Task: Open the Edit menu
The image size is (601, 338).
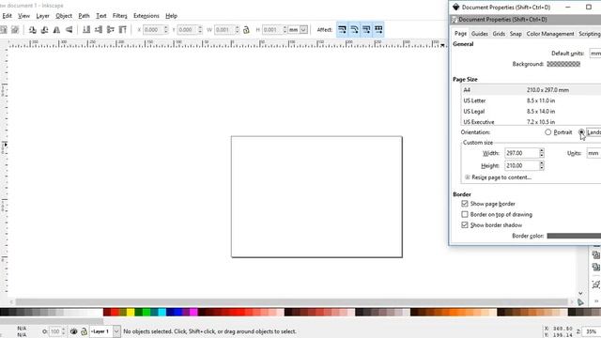Action: (7, 16)
